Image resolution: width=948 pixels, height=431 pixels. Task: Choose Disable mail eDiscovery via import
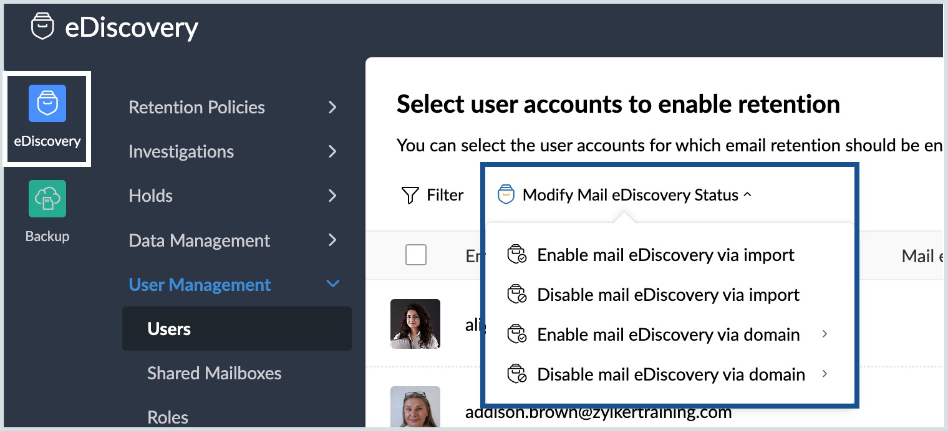click(669, 295)
